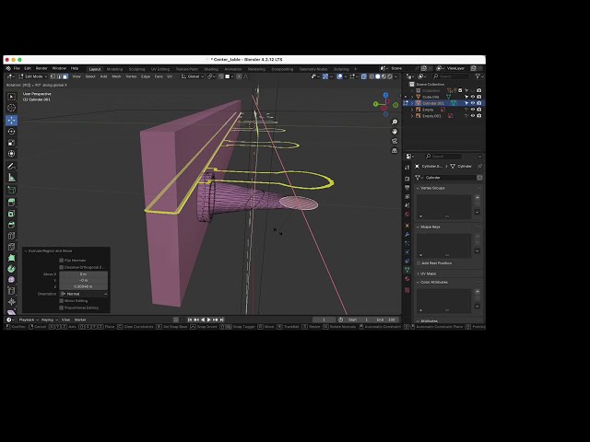Select the Cursor tool
The width and height of the screenshot is (590, 442).
click(x=11, y=108)
